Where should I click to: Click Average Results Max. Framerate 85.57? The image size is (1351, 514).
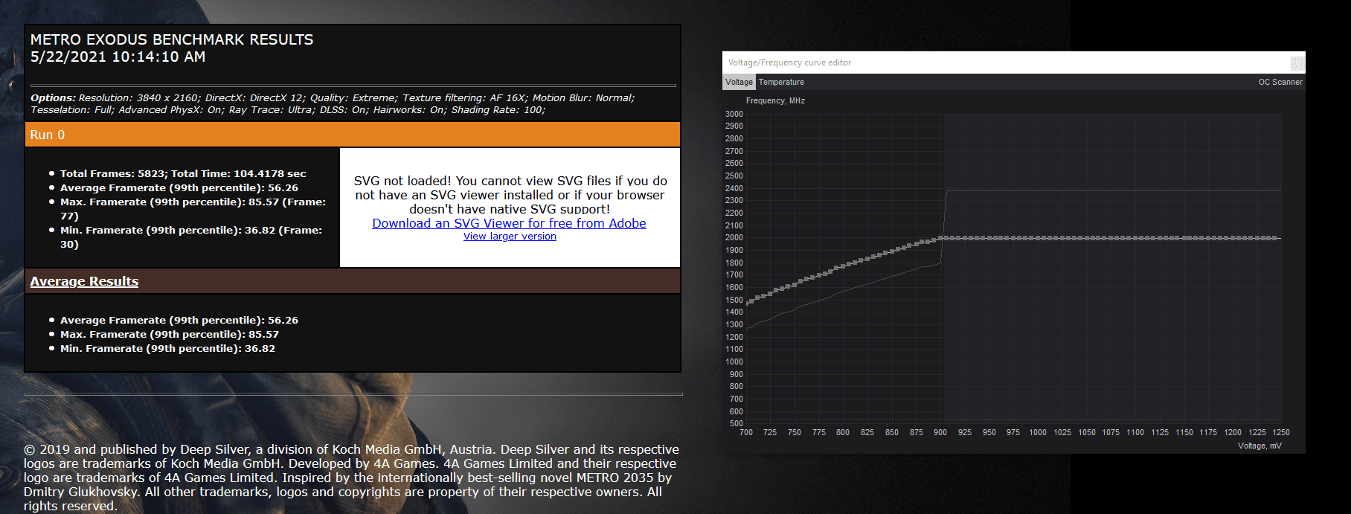tap(170, 334)
